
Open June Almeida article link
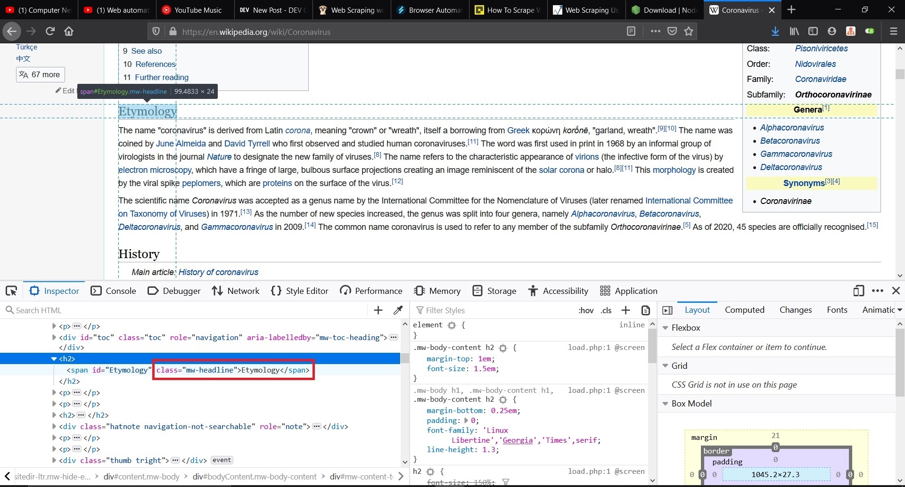(181, 144)
